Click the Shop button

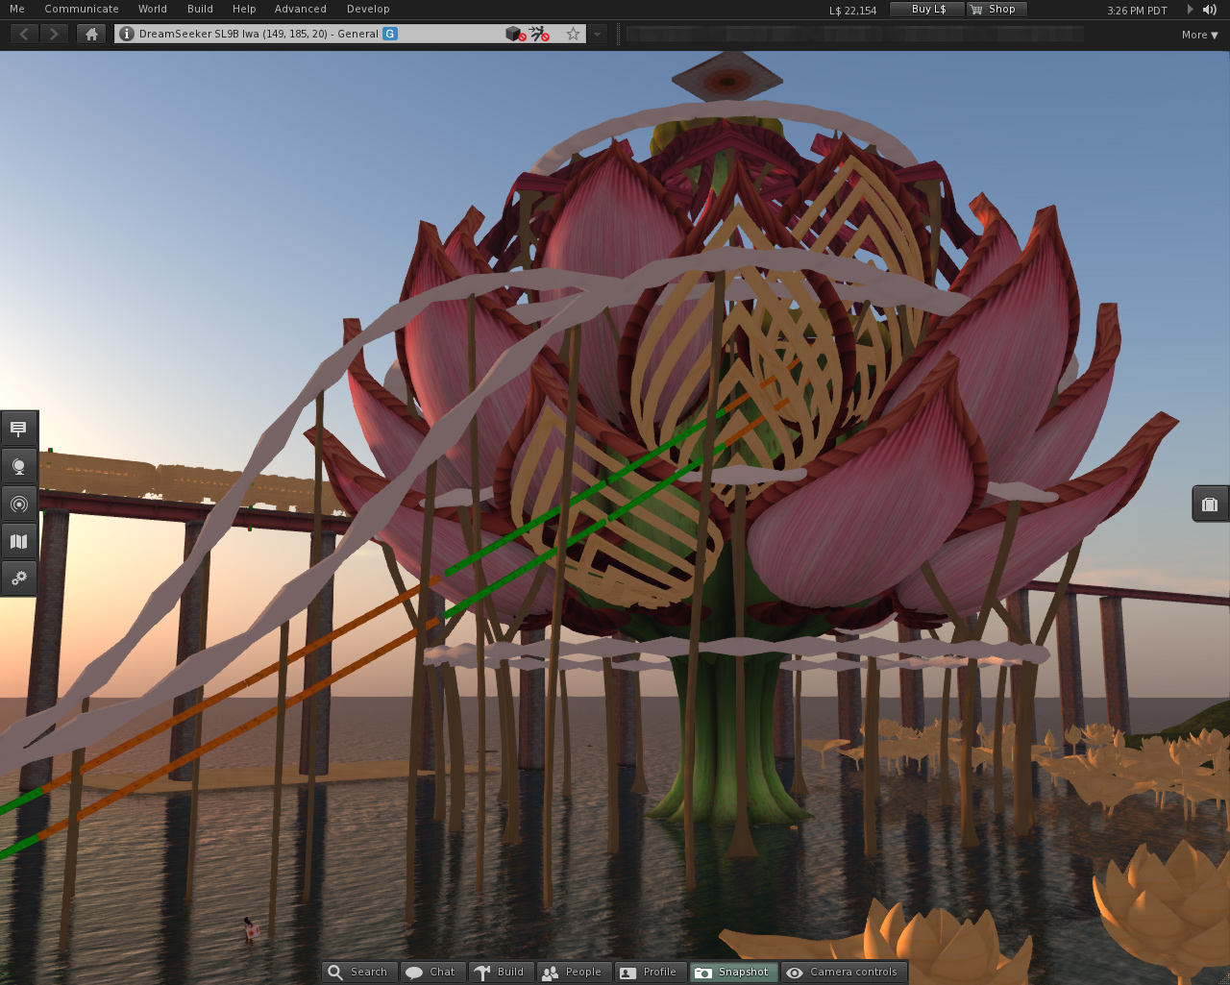pos(996,9)
